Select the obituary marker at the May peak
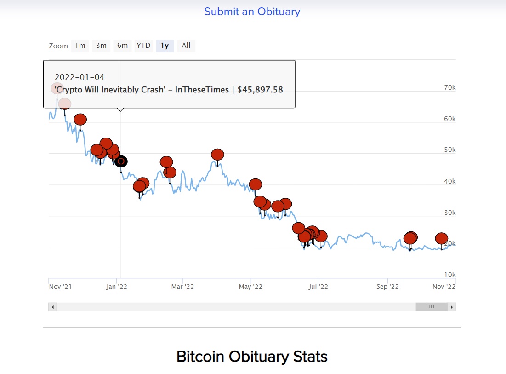 point(217,155)
